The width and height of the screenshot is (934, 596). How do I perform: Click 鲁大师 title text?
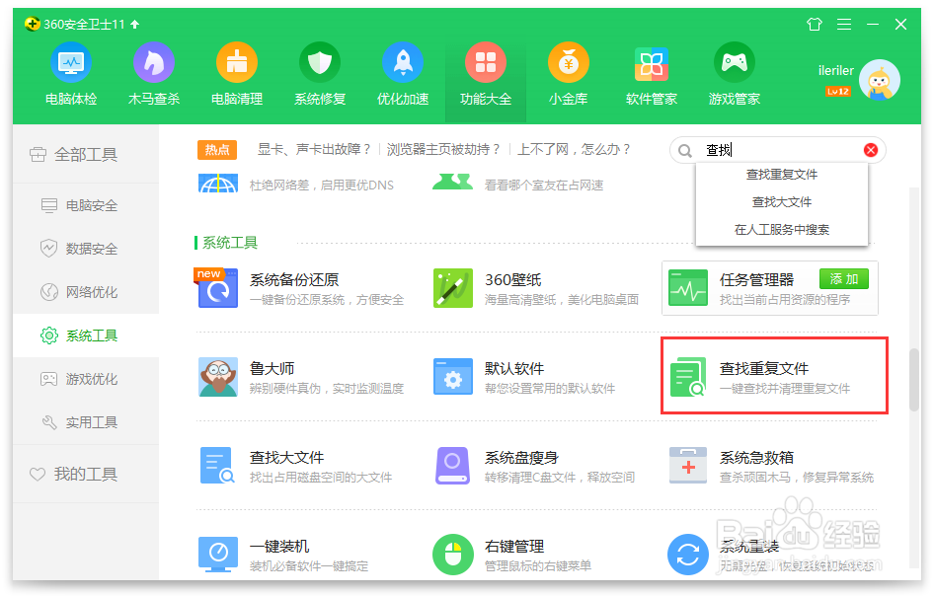(272, 369)
